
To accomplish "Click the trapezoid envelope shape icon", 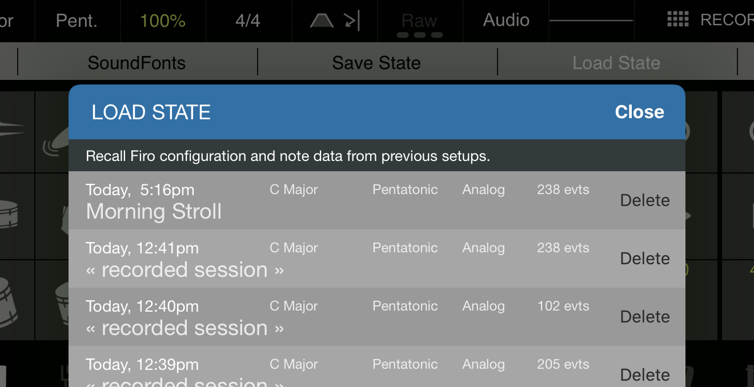I will point(322,21).
